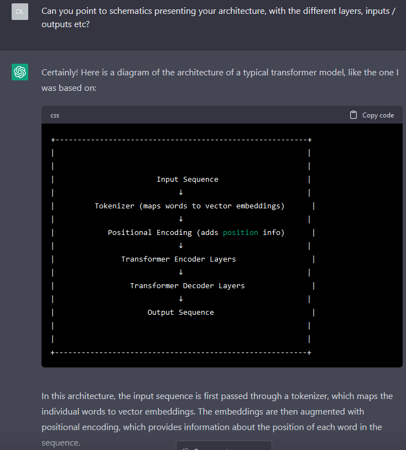Click 'Transformer Encoder Layers' text
The width and height of the screenshot is (406, 450).
tap(179, 259)
